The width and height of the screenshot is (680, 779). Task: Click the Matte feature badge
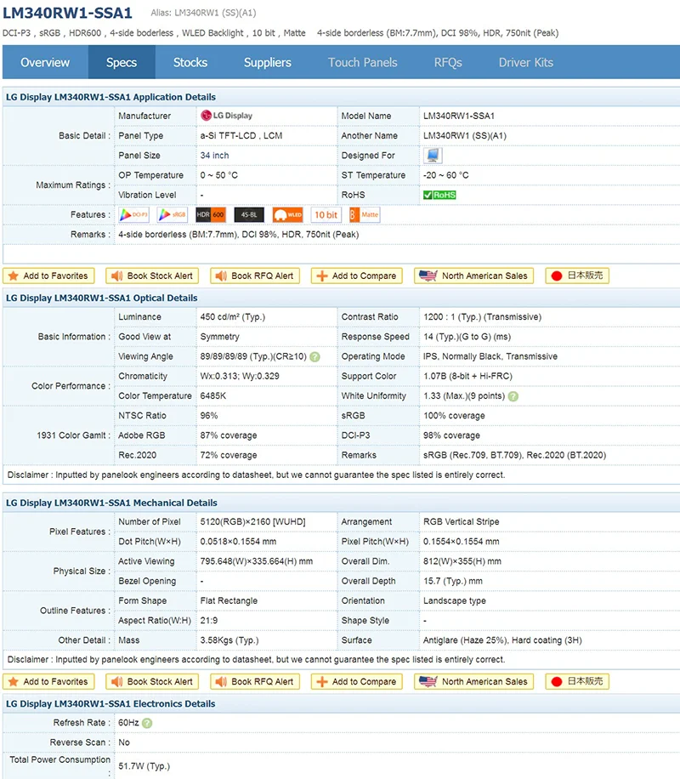pyautogui.click(x=365, y=215)
